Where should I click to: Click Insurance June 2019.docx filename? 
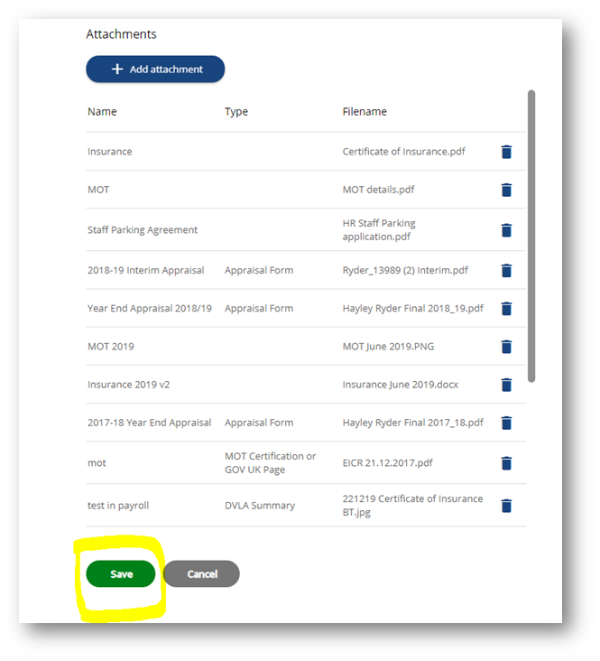pos(401,385)
